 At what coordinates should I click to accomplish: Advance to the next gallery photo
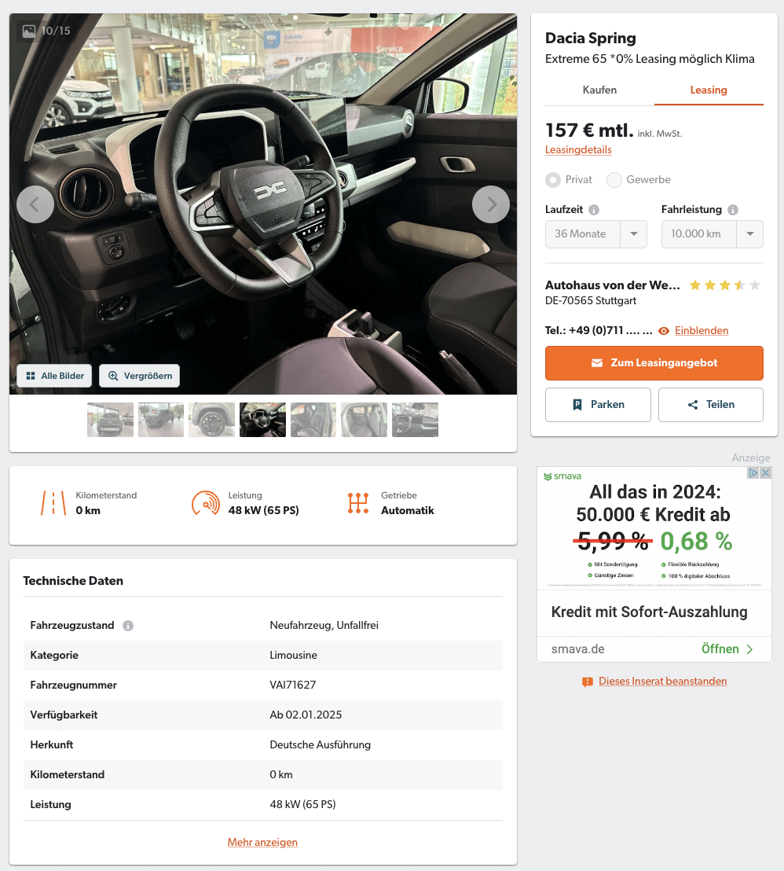tap(491, 204)
